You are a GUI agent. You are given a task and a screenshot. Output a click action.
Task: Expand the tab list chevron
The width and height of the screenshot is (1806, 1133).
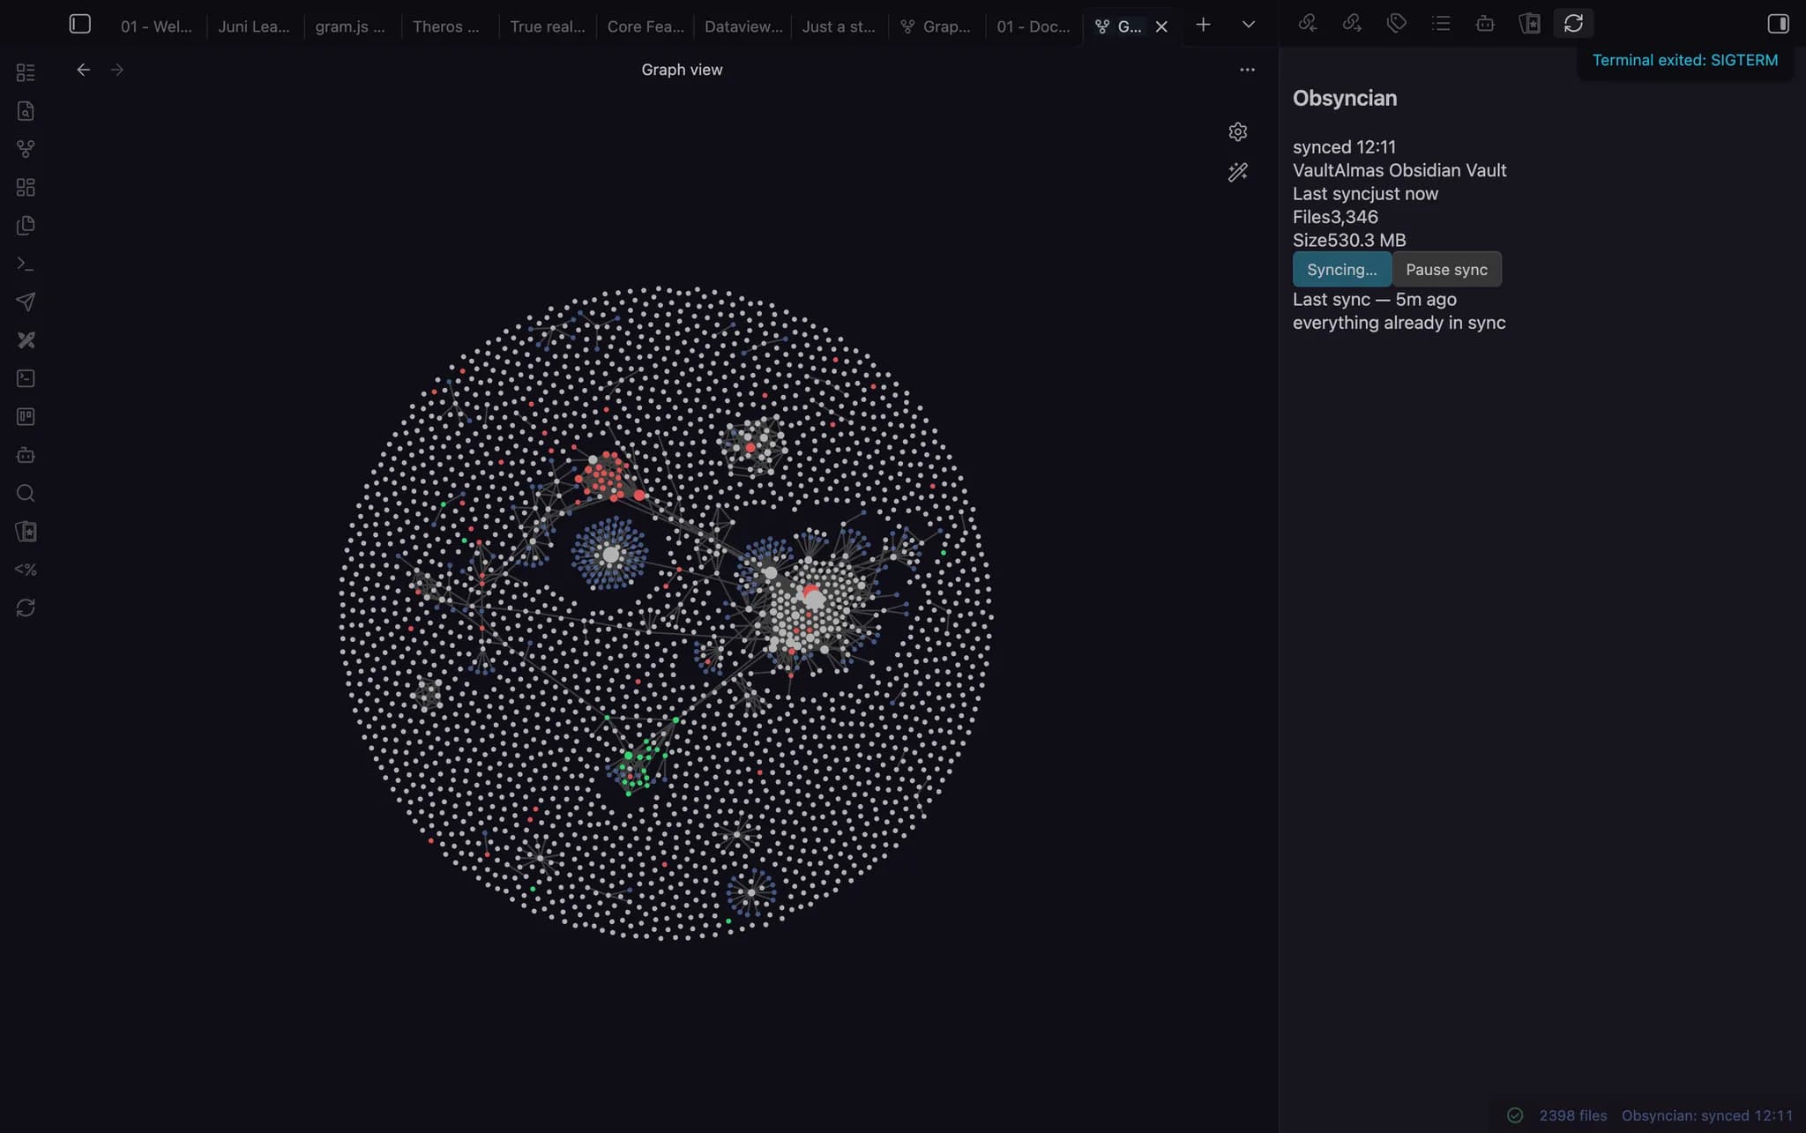[x=1248, y=25]
